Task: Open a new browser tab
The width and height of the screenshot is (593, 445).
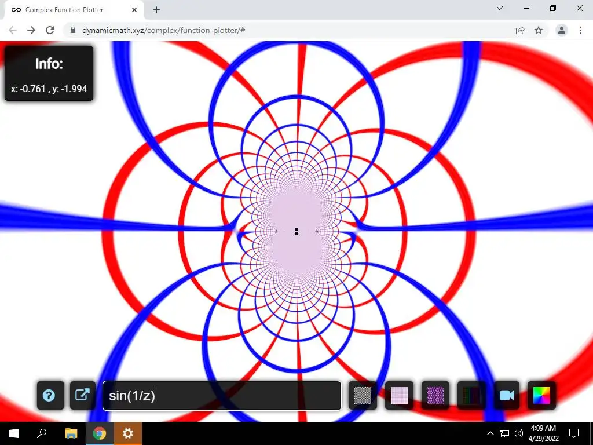Action: click(156, 10)
